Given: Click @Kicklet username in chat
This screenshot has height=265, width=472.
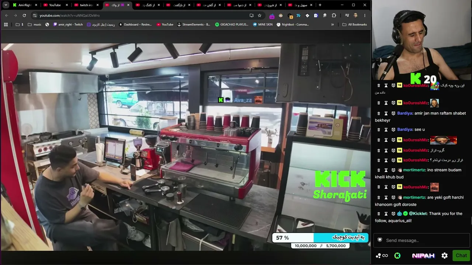Looking at the screenshot, I should 418,213.
